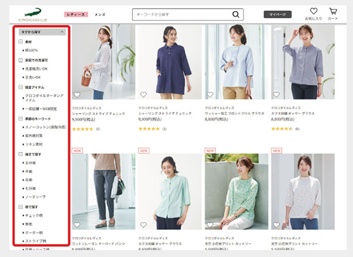Filter by 紫外線対策
The image size is (353, 257).
click(x=34, y=136)
